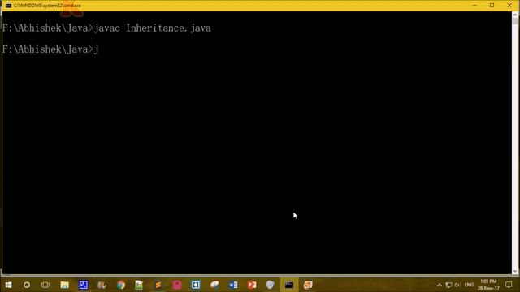Open Sublime Text from the taskbar
Screen dimensions: 520x292
click(x=158, y=285)
